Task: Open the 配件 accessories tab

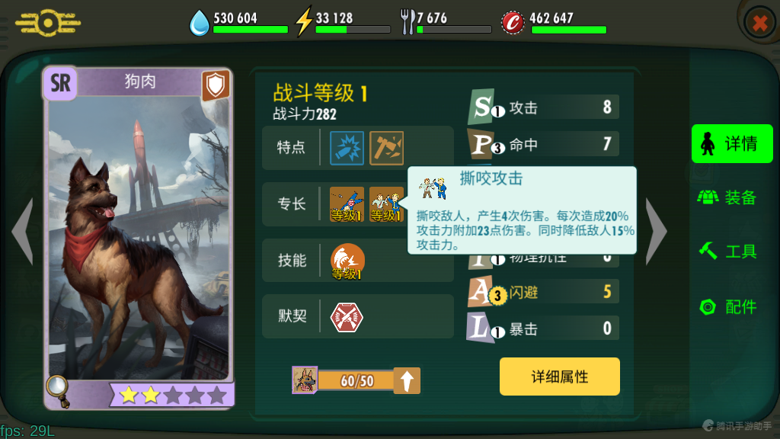Action: 727,306
